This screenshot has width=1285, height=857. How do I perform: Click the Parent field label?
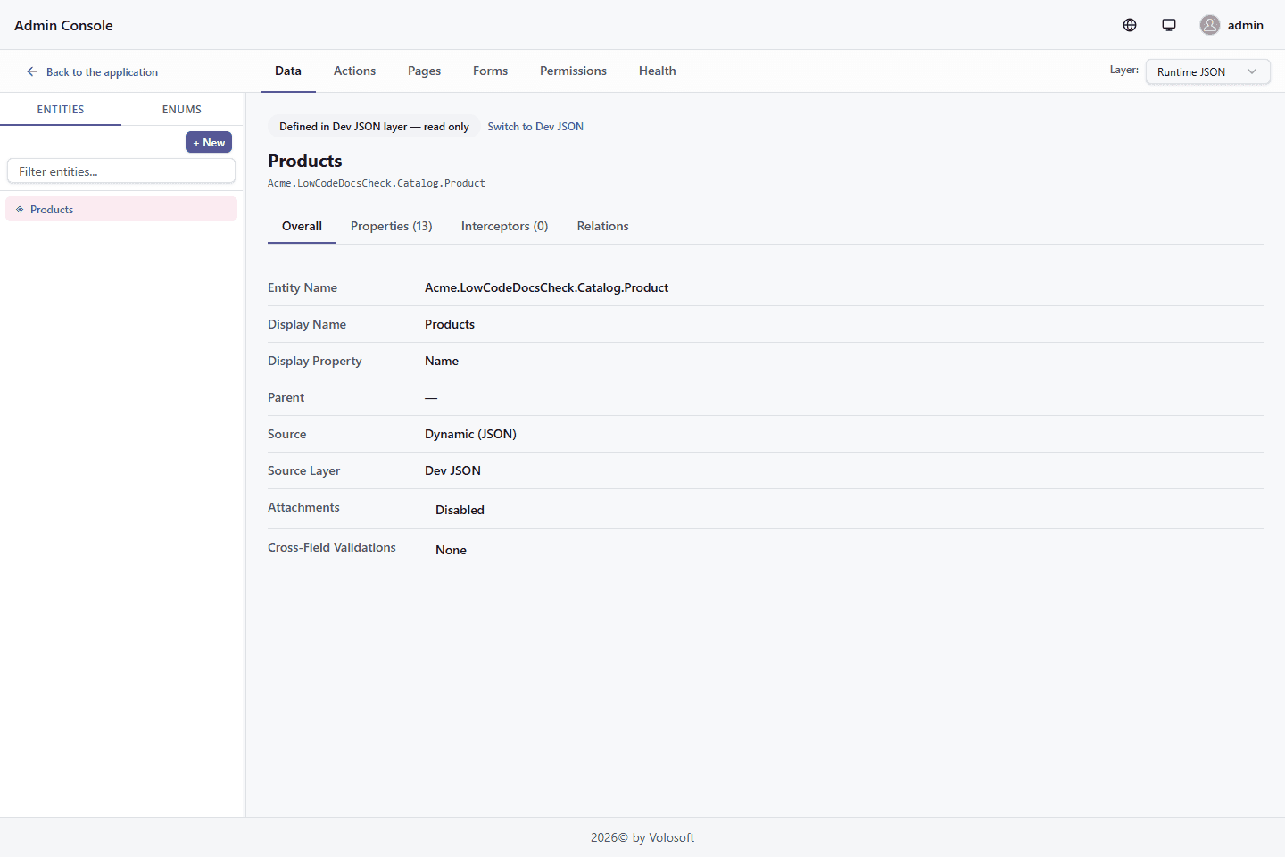click(286, 397)
